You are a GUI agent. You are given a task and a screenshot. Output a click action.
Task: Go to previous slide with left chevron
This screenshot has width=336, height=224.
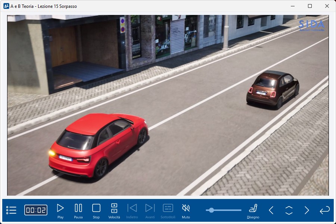coord(271,210)
